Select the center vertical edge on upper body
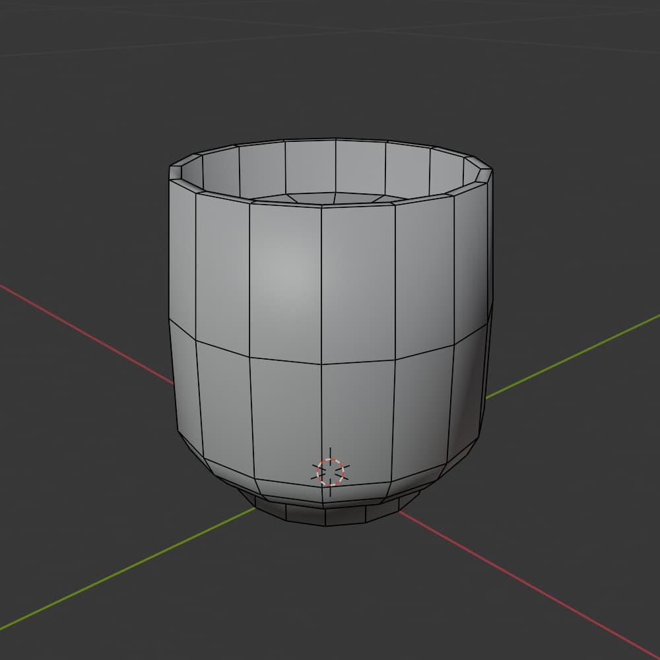Image resolution: width=660 pixels, height=660 pixels. 321,285
